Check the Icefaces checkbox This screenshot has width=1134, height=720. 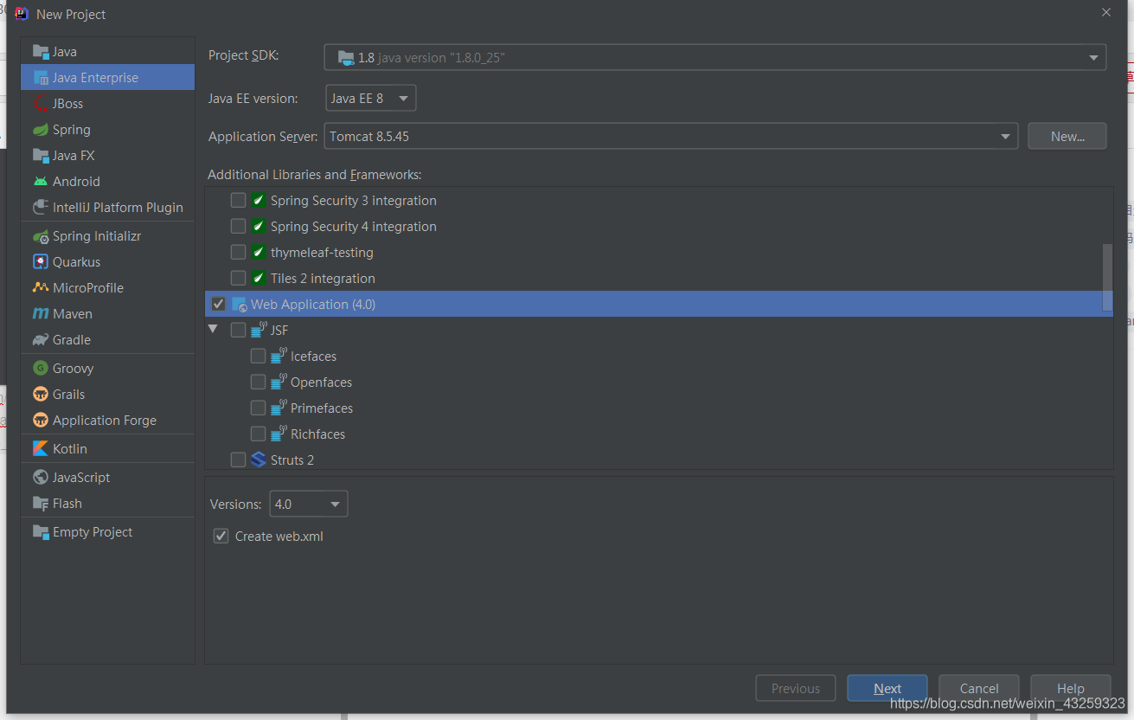258,357
